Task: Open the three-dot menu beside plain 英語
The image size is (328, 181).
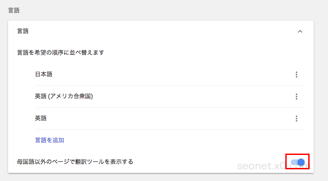Action: point(297,119)
